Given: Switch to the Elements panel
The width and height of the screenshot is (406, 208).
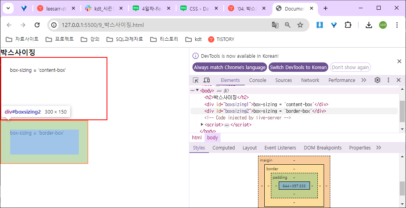Looking at the screenshot, I should coord(230,80).
